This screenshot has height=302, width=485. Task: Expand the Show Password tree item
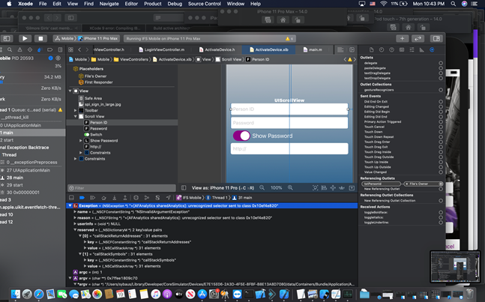81,141
